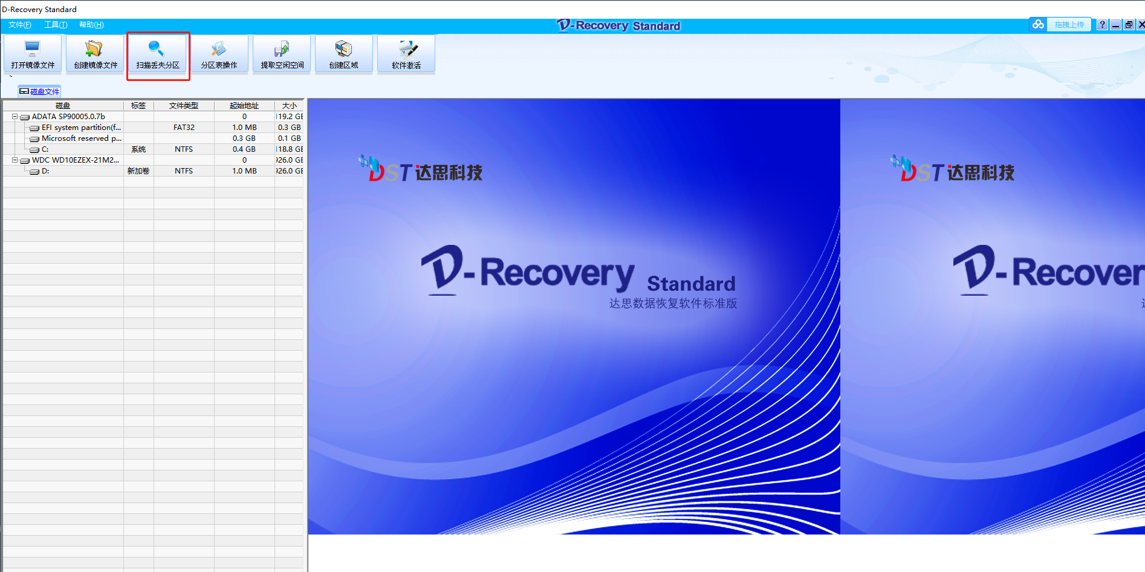Screen dimensions: 1145x572
Task: Click the 系统 label cell for C:
Action: click(138, 149)
